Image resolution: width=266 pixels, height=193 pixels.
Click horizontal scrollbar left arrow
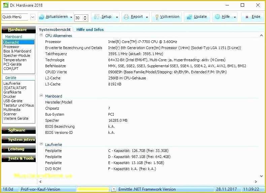tap(40, 182)
